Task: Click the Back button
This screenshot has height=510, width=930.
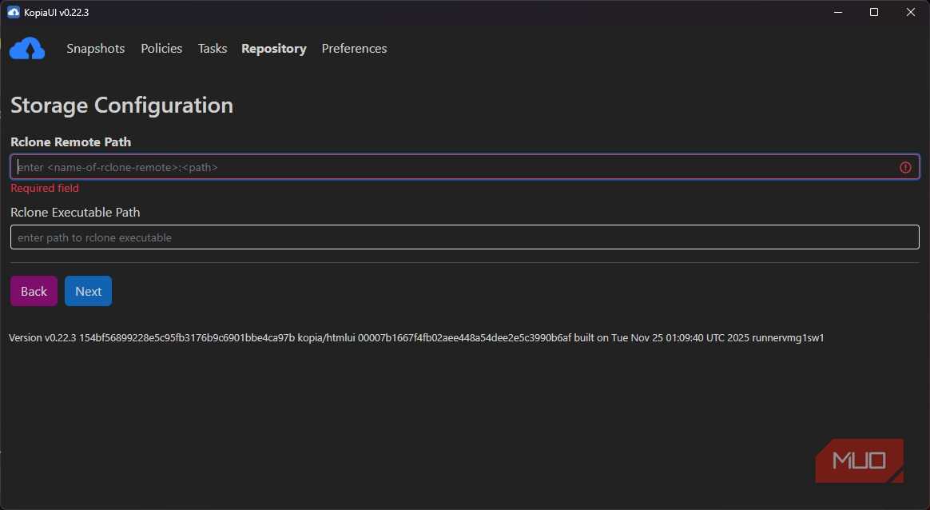Action: tap(34, 291)
